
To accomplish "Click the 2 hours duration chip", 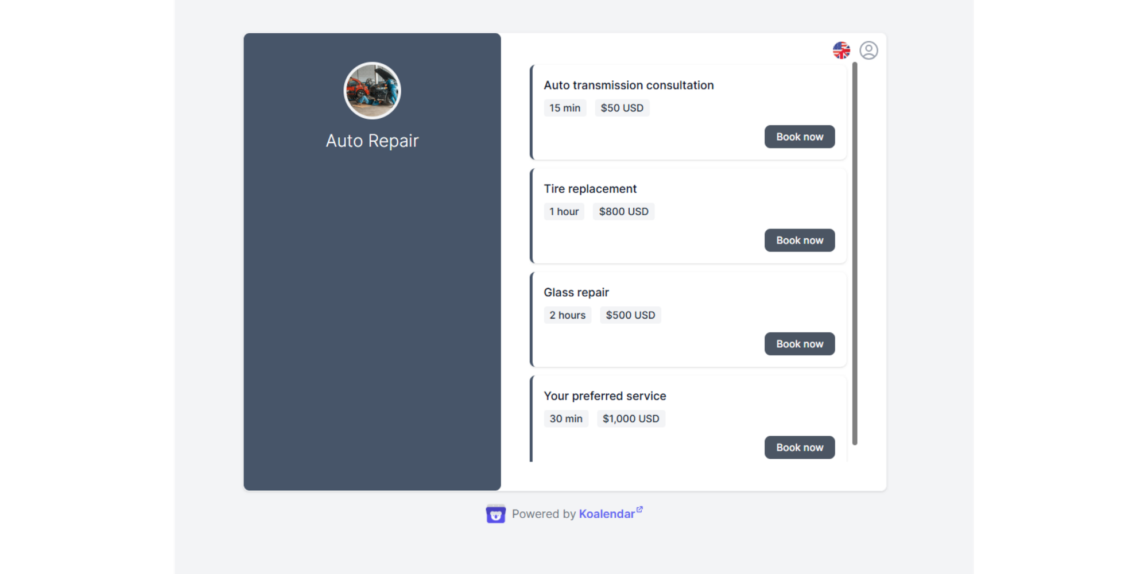I will pos(567,315).
